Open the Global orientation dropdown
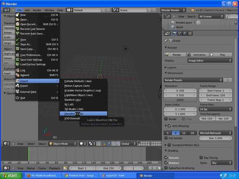239x179 pixels. [x=128, y=144]
